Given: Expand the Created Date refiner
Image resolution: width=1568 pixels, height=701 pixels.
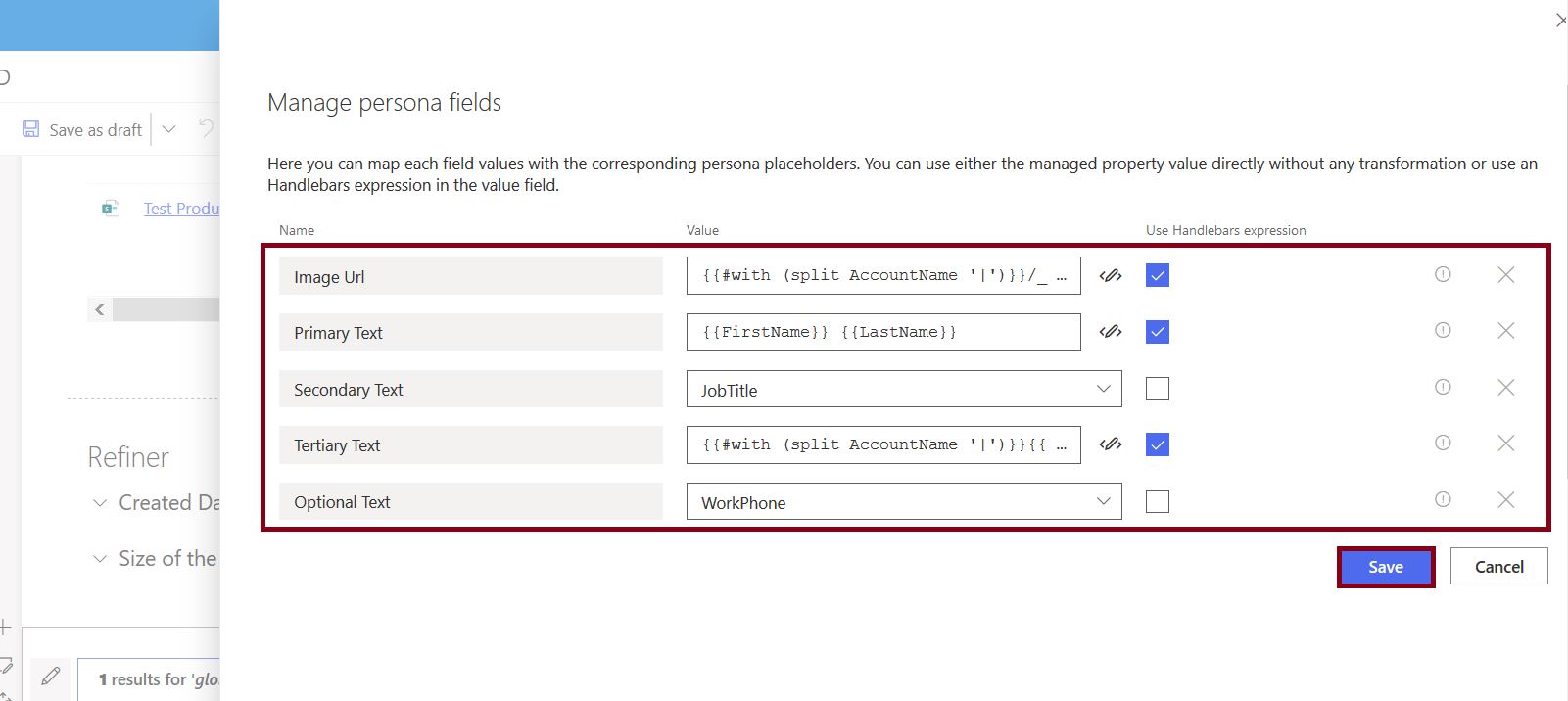Looking at the screenshot, I should pyautogui.click(x=99, y=503).
